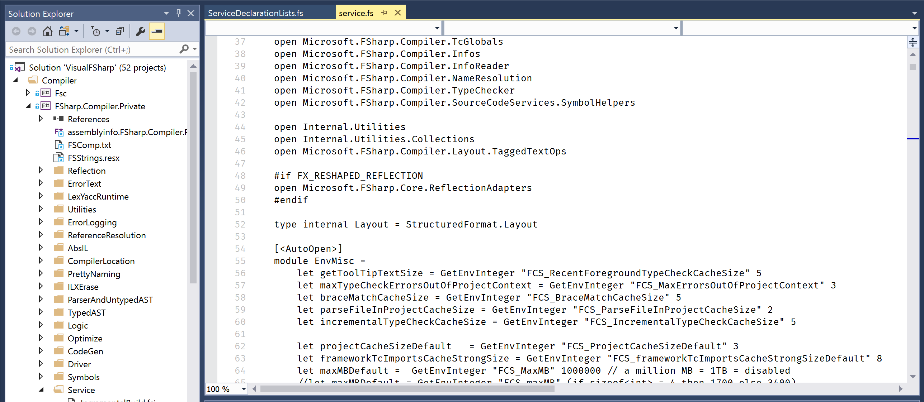Viewport: 924px width, 402px height.
Task: Select the service.fs tab
Action: click(x=356, y=13)
